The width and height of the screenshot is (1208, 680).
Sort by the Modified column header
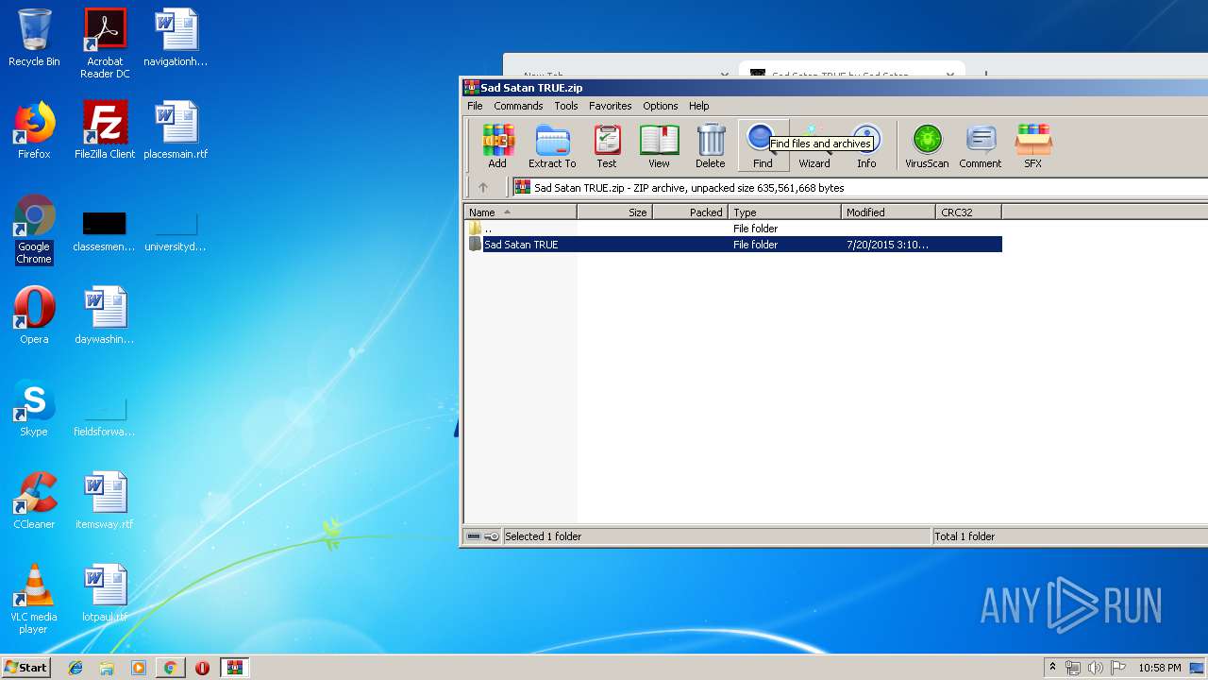coord(889,212)
